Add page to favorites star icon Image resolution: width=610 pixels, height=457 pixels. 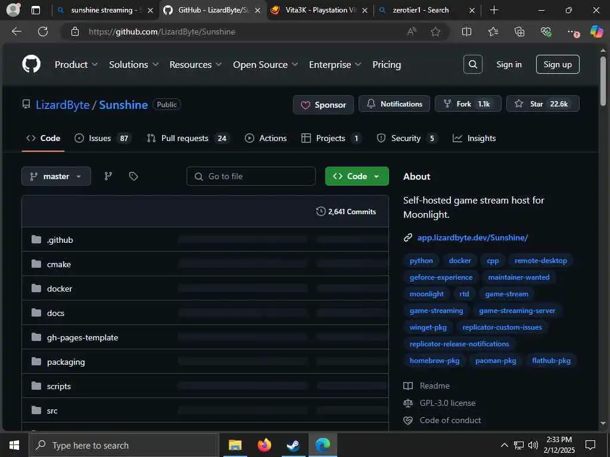coord(435,32)
